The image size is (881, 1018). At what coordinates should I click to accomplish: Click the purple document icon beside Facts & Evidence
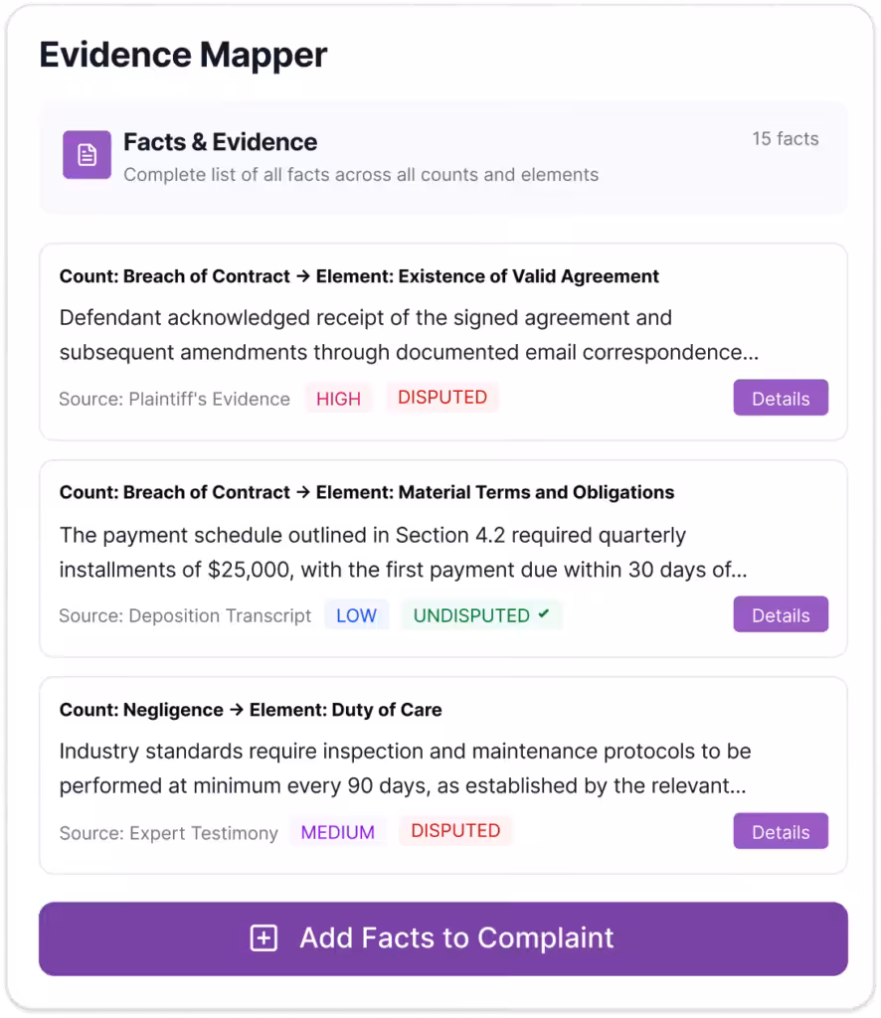coord(87,155)
